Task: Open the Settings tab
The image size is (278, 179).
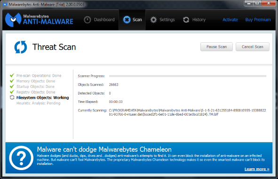Action: (x=162, y=20)
